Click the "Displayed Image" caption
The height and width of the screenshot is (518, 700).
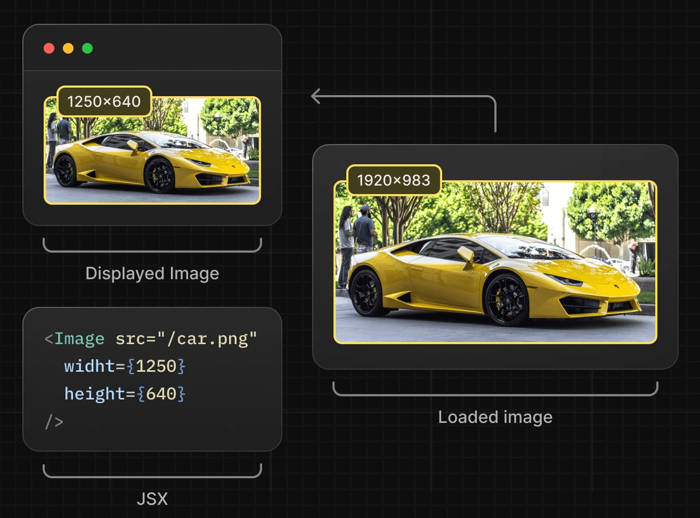(152, 273)
